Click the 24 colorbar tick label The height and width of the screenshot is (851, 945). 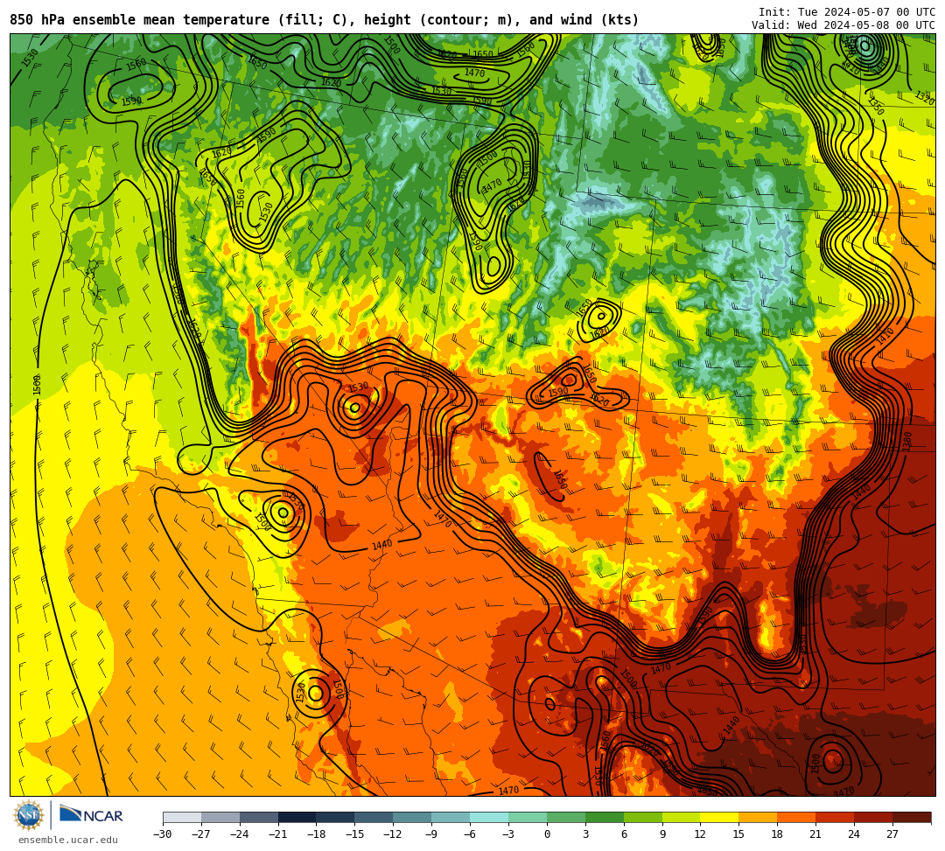coord(854,834)
